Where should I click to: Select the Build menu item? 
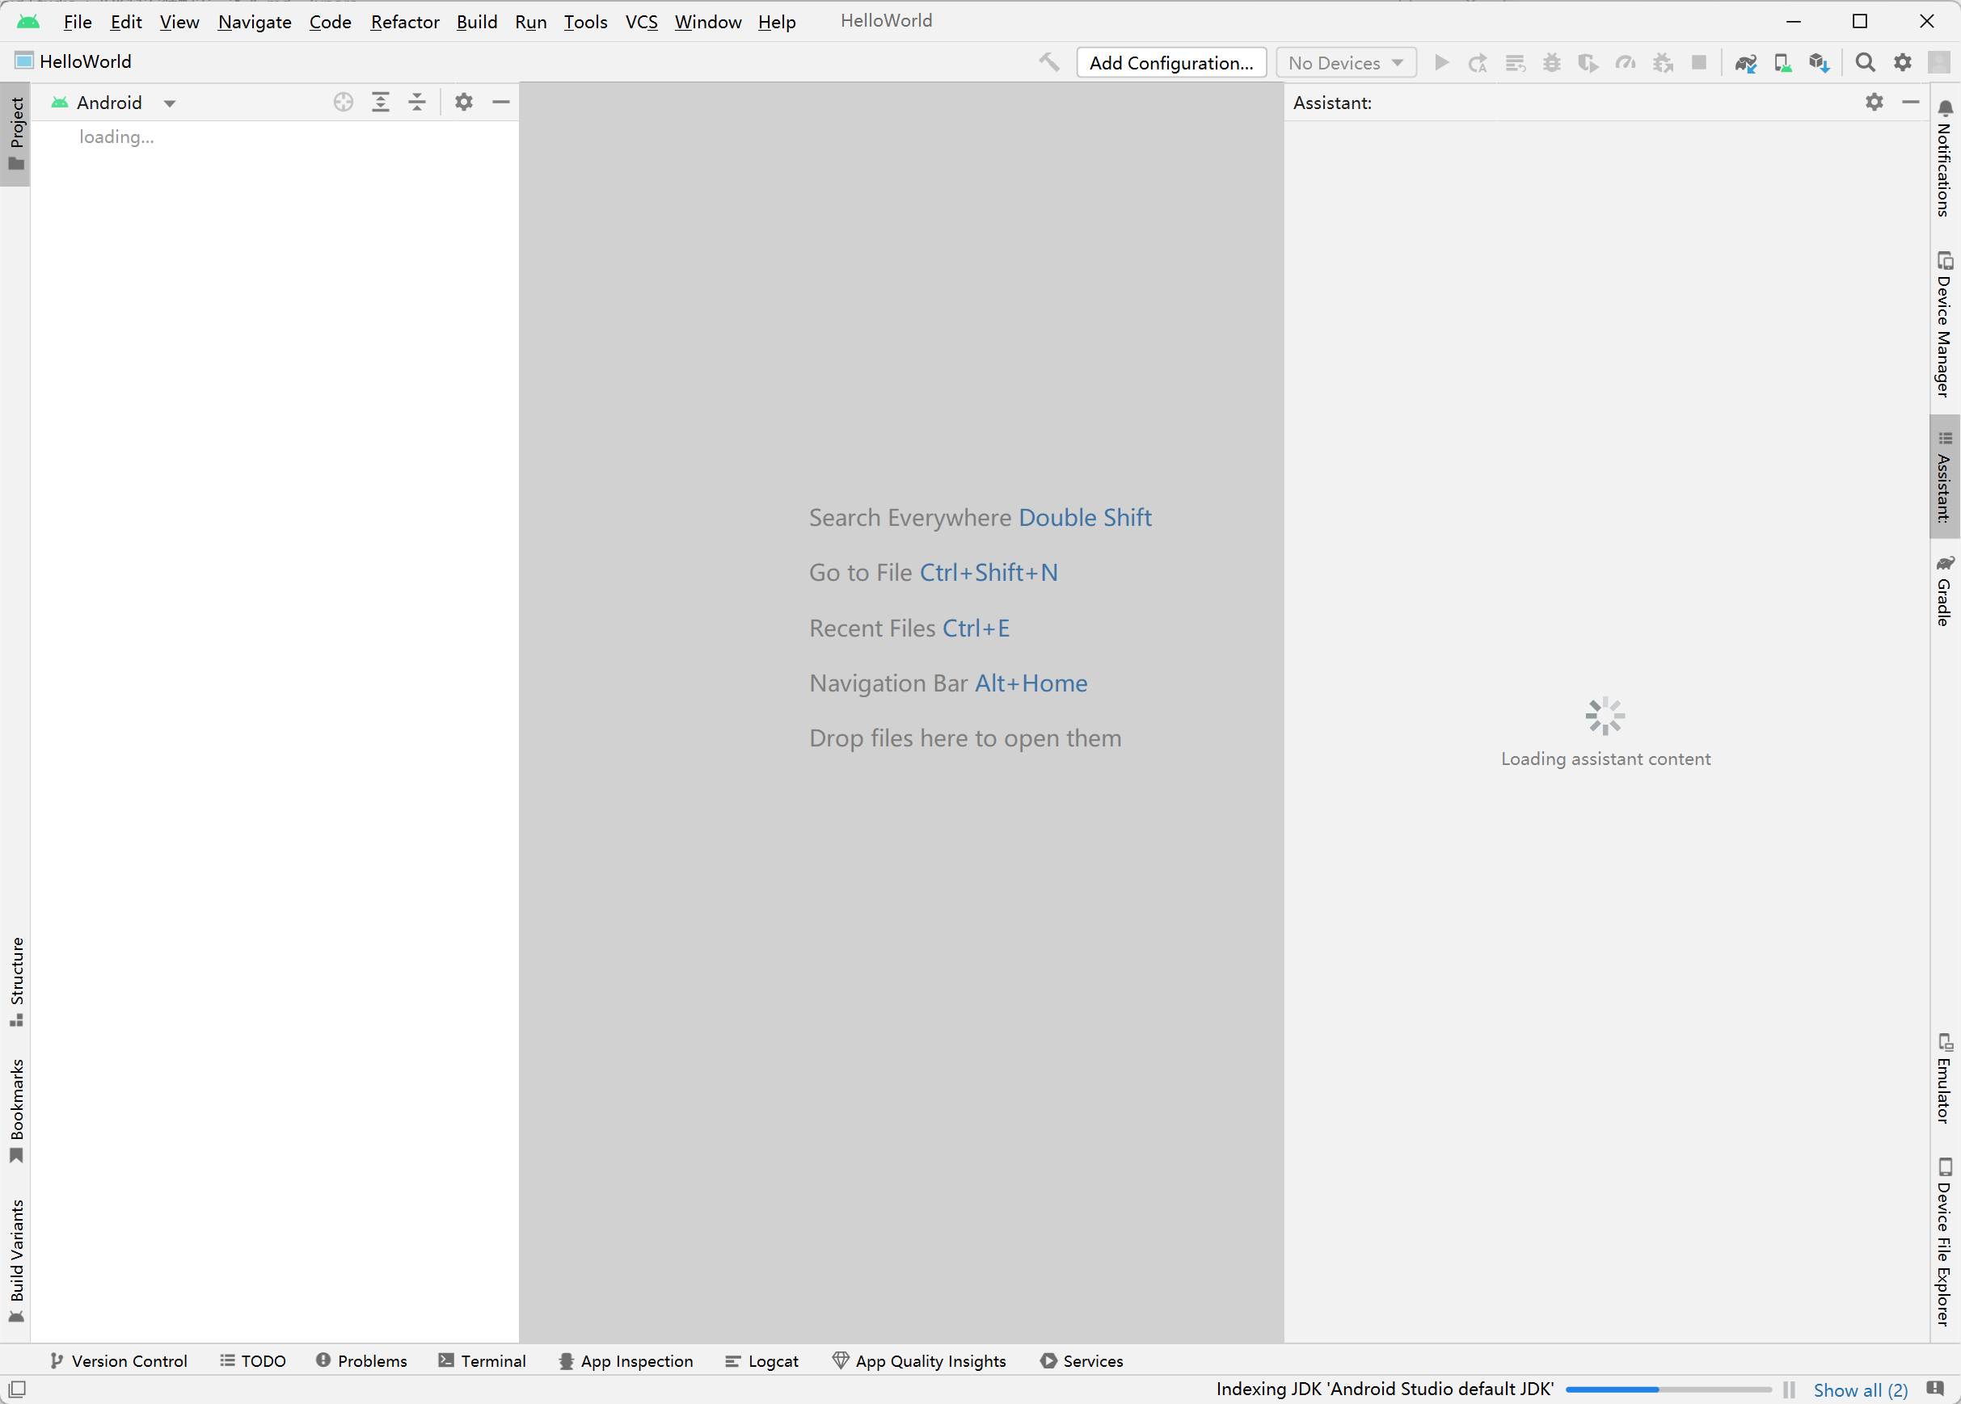[x=474, y=19]
